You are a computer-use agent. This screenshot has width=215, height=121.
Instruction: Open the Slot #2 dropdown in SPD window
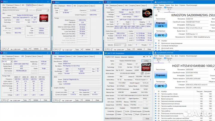[7, 62]
